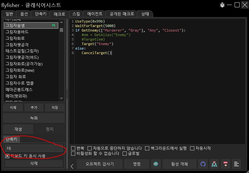The width and height of the screenshot is (249, 173).
Task: Click the #Target(em) comment line
Action: tap(93, 39)
